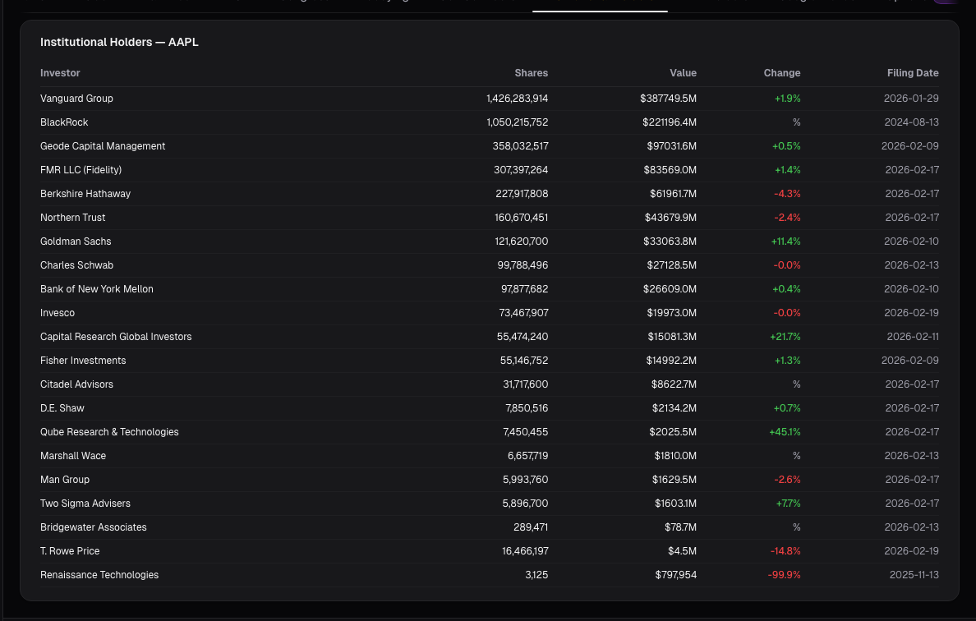Viewport: 976px width, 621px height.
Task: Select the Renaissance Technologies row
Action: [x=99, y=574]
